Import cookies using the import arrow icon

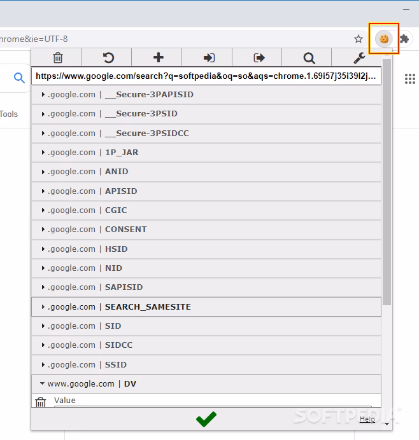click(208, 57)
